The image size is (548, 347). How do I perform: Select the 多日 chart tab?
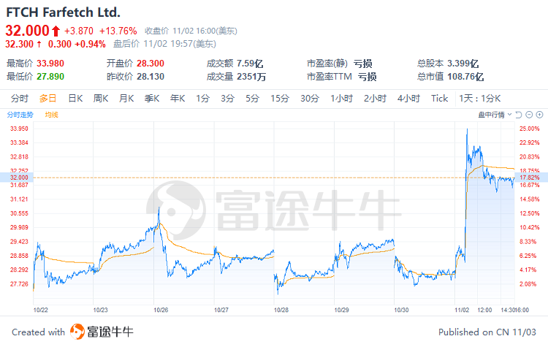(x=48, y=99)
